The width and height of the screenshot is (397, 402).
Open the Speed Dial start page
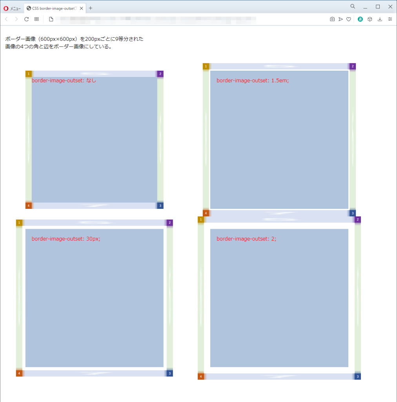pyautogui.click(x=36, y=19)
